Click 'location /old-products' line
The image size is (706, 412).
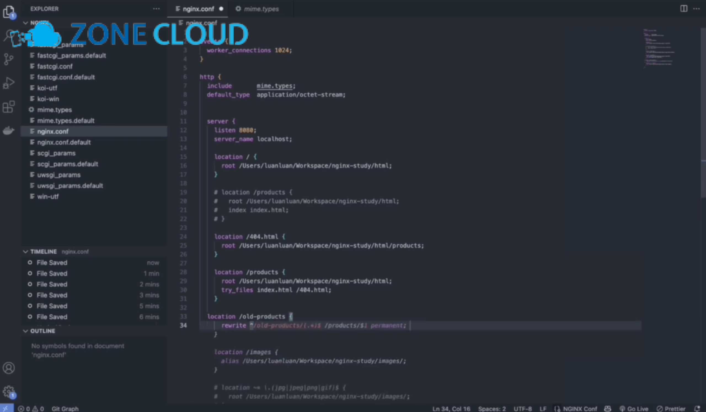(250, 316)
